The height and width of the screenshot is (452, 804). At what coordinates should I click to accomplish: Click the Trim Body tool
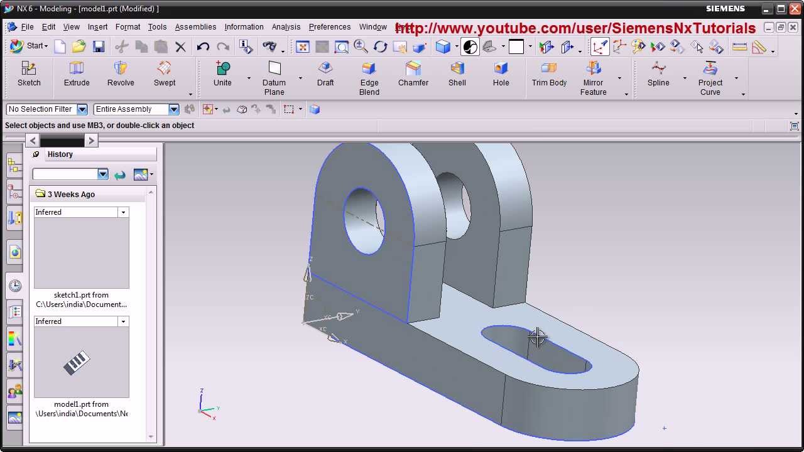tap(549, 74)
